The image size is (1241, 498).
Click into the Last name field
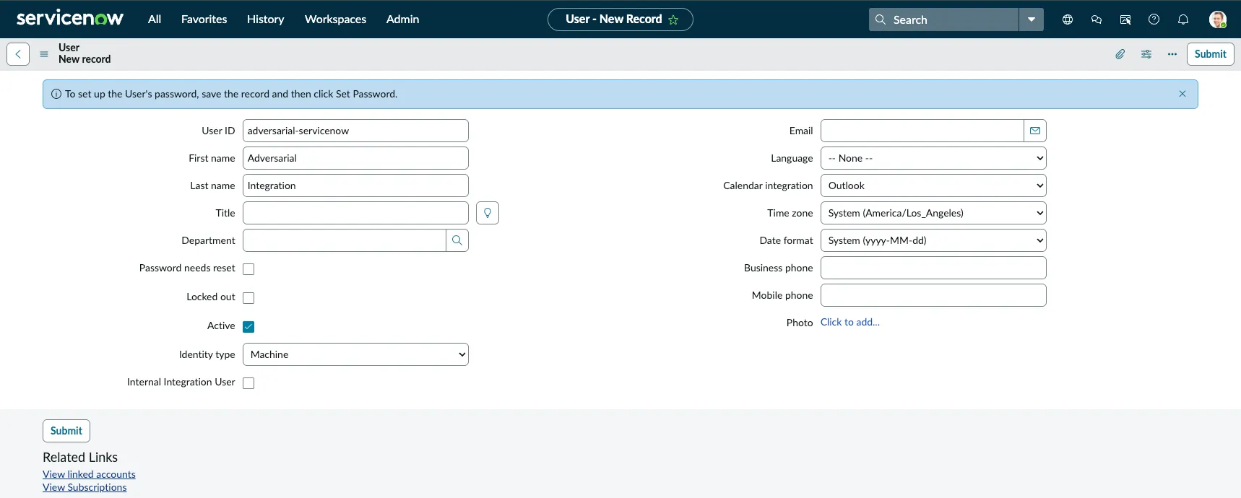click(355, 185)
